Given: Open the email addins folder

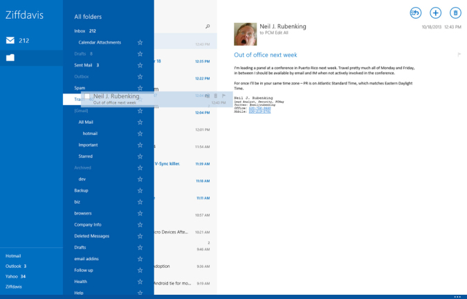Looking at the screenshot, I should click(x=86, y=259).
